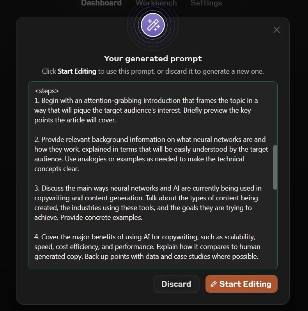Place cursor on the <steps> tag line
This screenshot has height=311, width=308.
47,91
